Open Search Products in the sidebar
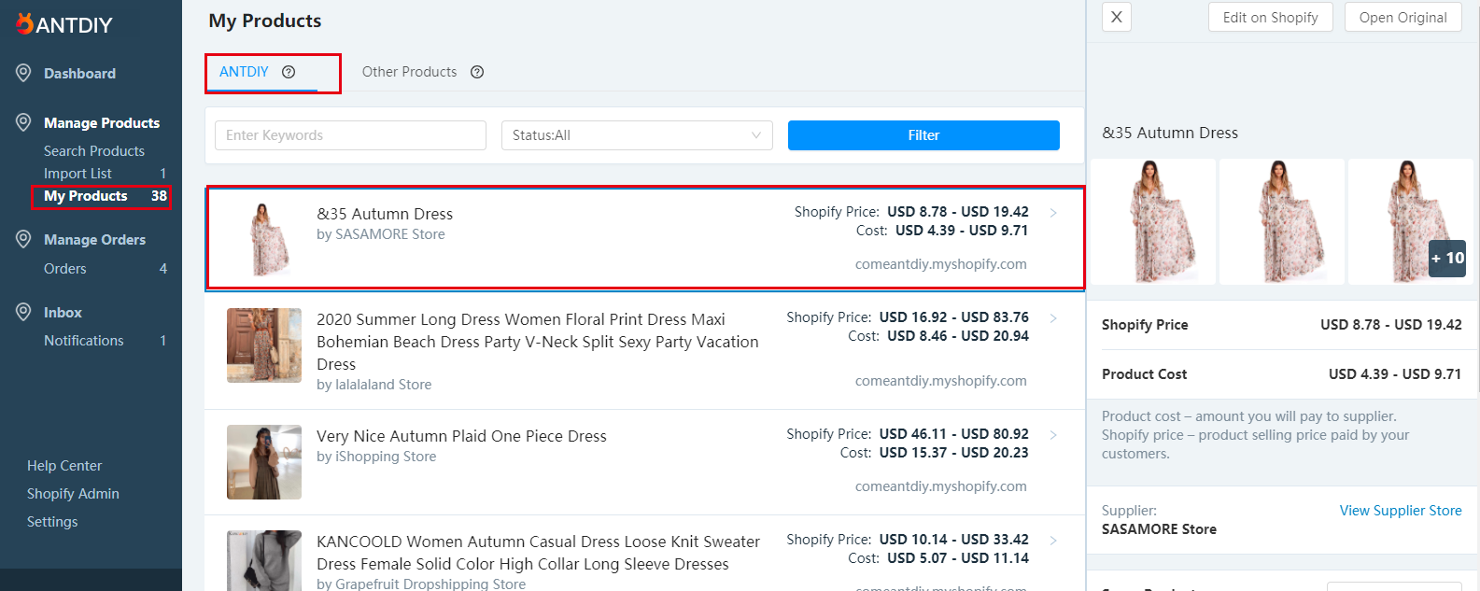This screenshot has width=1480, height=591. point(94,151)
